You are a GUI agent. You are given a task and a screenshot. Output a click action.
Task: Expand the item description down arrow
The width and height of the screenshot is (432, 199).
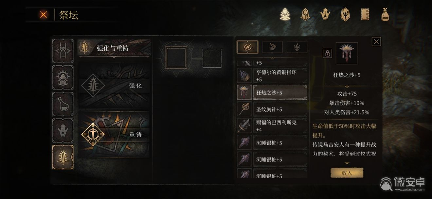tap(347, 163)
